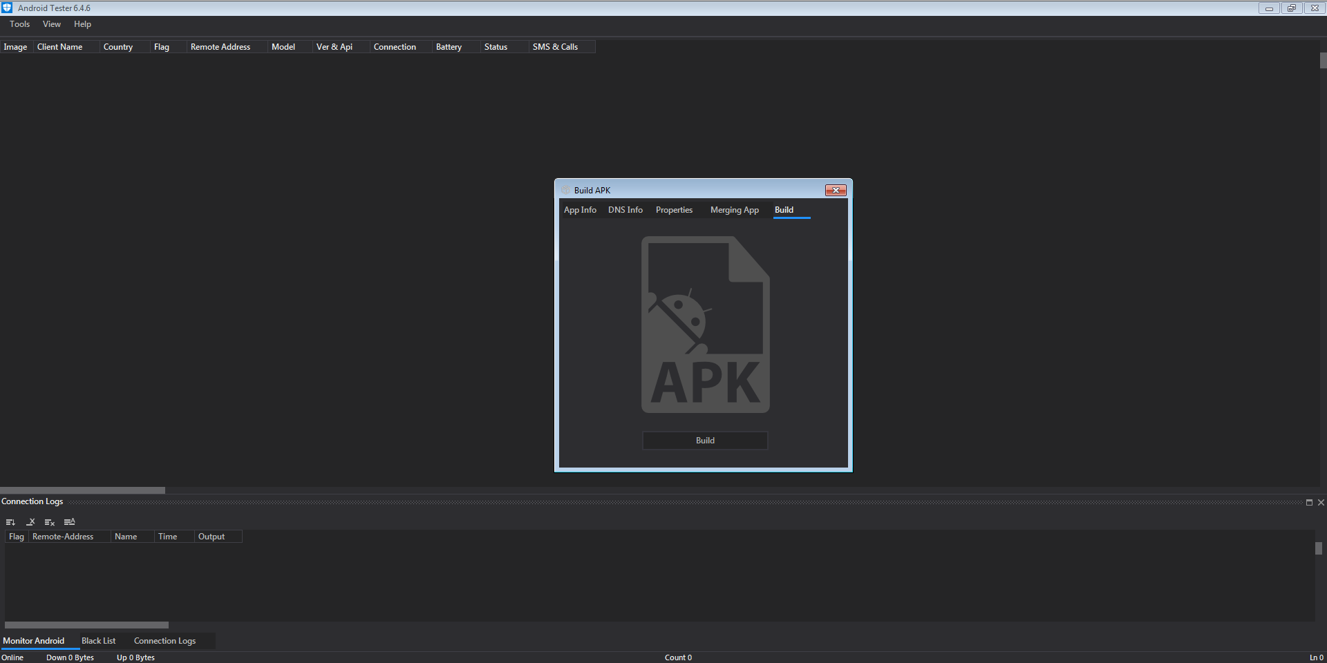Minimize the Android Tester window

pos(1269,8)
